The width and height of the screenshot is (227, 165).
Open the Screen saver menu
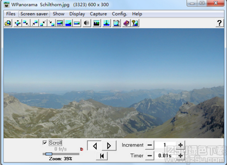34,14
